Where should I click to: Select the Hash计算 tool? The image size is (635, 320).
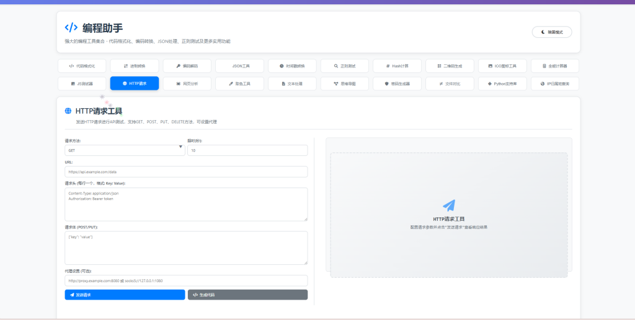(397, 66)
